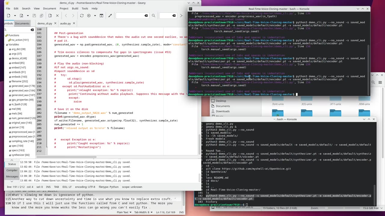This screenshot has height=216, width=385.
Task: Click the Run/Execute icon in Geany
Action: 101,16
